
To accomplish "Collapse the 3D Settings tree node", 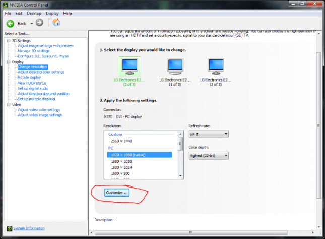I will tap(9, 41).
